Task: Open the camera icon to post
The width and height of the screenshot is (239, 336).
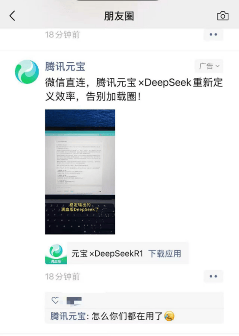Action: (223, 16)
